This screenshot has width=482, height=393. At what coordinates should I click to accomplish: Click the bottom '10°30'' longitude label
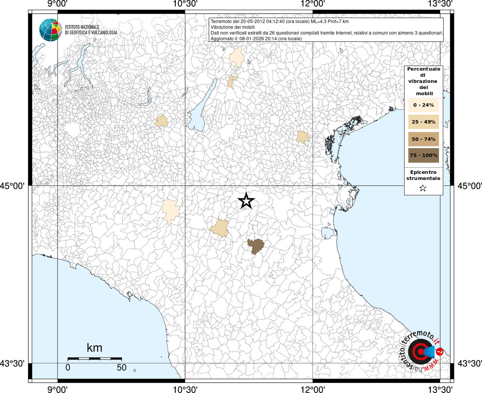click(185, 389)
